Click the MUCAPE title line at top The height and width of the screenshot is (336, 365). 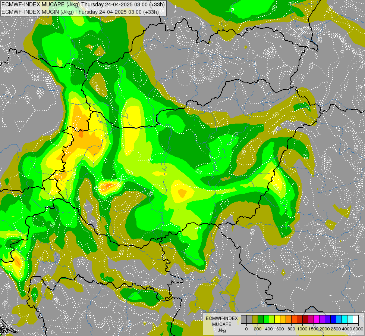click(x=83, y=4)
